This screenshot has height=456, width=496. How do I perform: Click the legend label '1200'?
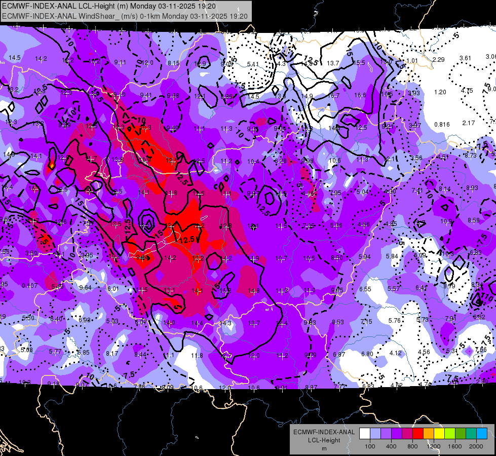click(434, 446)
